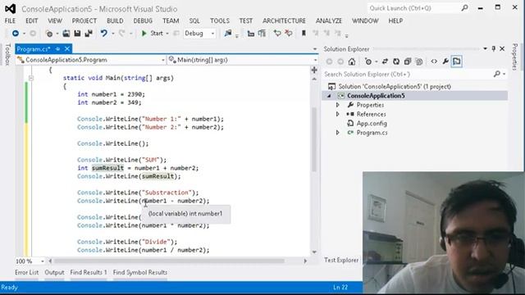This screenshot has width=525, height=295.
Task: Expand the Program.cs tree node
Action: pyautogui.click(x=337, y=133)
